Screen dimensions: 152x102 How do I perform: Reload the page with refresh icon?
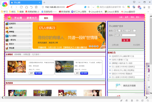tap(21, 7)
